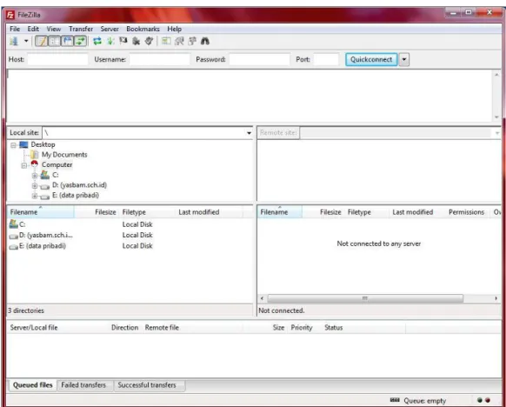This screenshot has height=407, width=506.
Task: Expand the E: (data pribadi) tree node
Action: (x=35, y=196)
